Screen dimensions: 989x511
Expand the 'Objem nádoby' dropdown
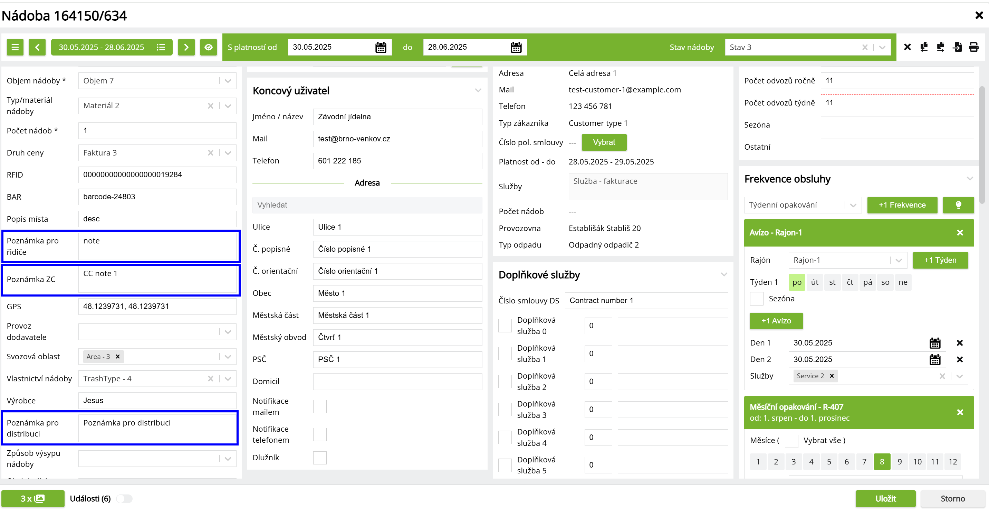228,81
